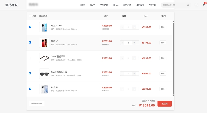
Task: Click the total ¥13095.00 amount
Action: point(147,105)
